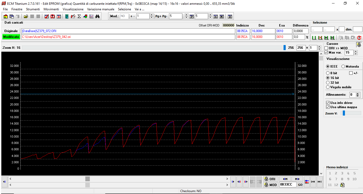
Task: Click the padlock icon beside Cursore
Action: [x=359, y=45]
